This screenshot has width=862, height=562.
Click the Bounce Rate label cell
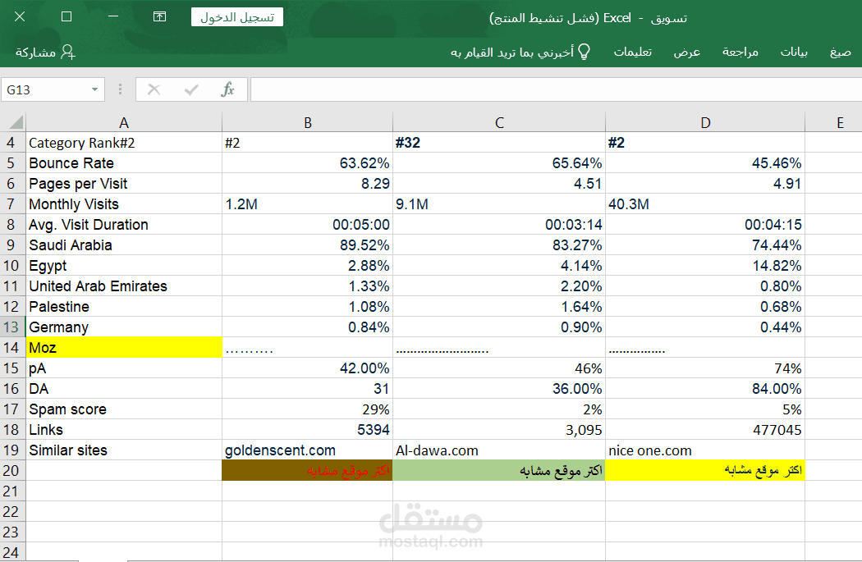(124, 163)
